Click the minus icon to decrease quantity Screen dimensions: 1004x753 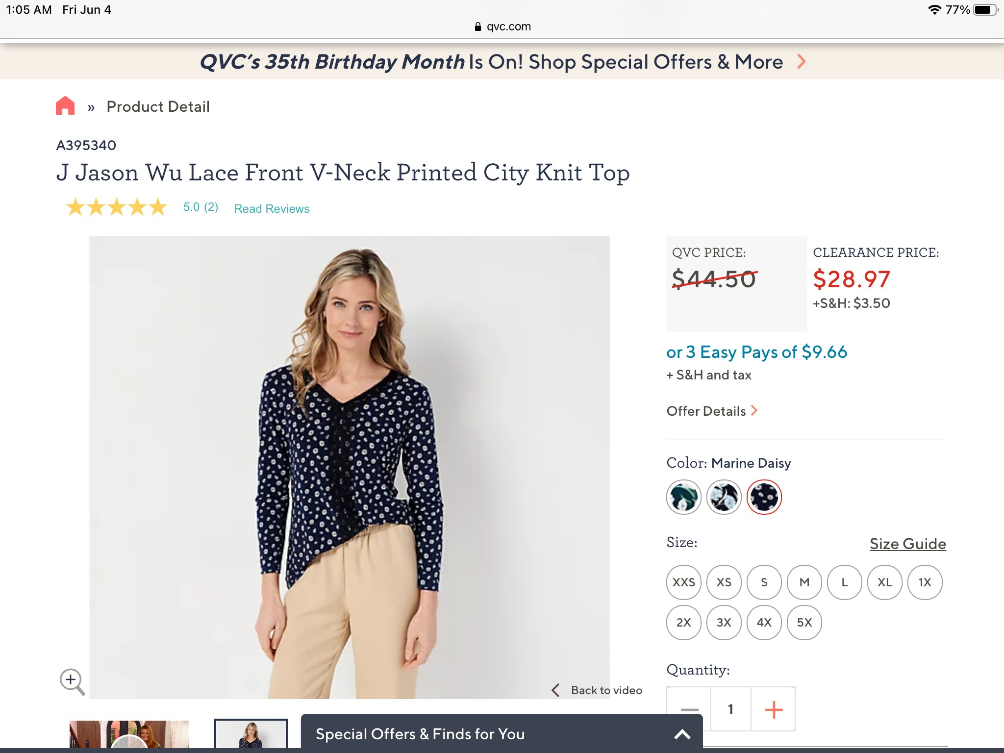(x=689, y=709)
